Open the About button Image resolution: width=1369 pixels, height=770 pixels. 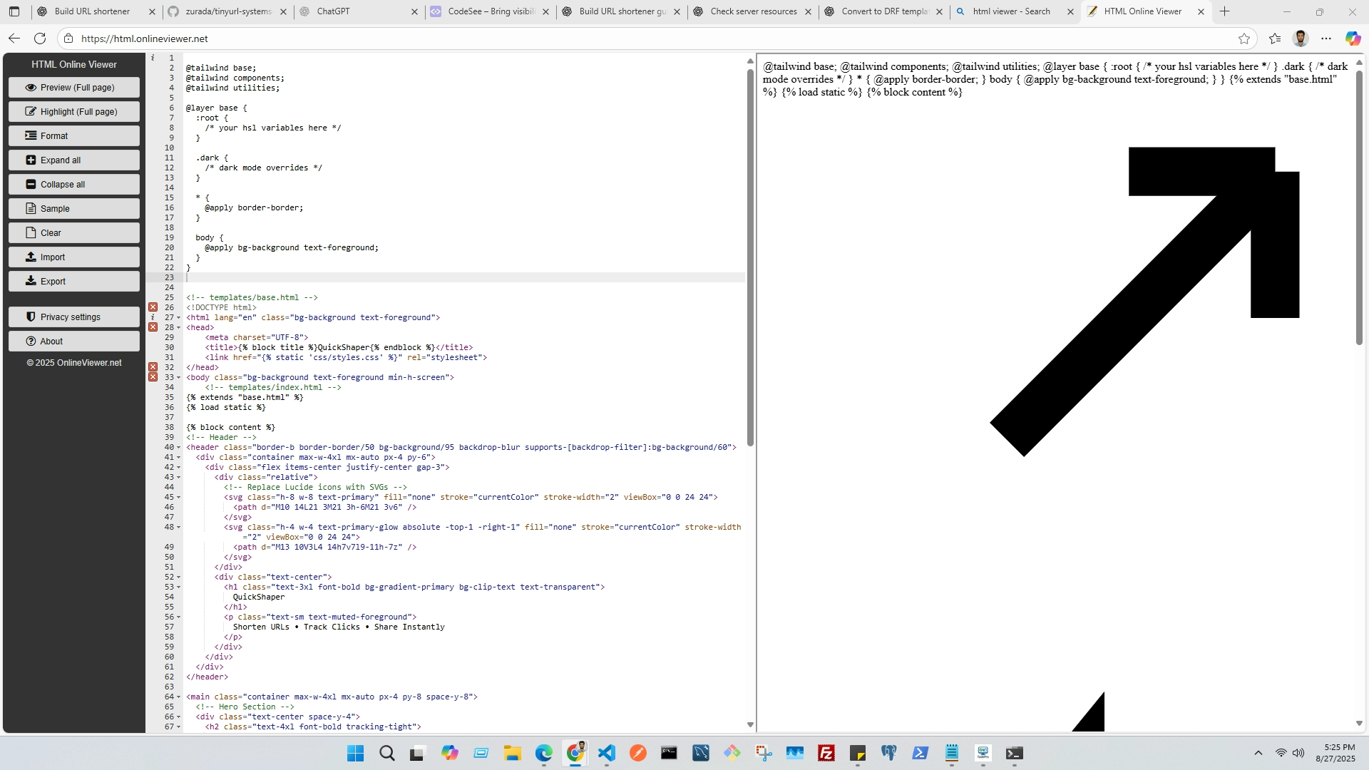[74, 342]
